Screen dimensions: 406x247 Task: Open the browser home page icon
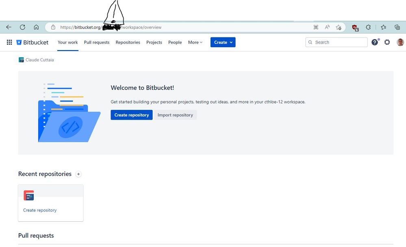(36, 27)
